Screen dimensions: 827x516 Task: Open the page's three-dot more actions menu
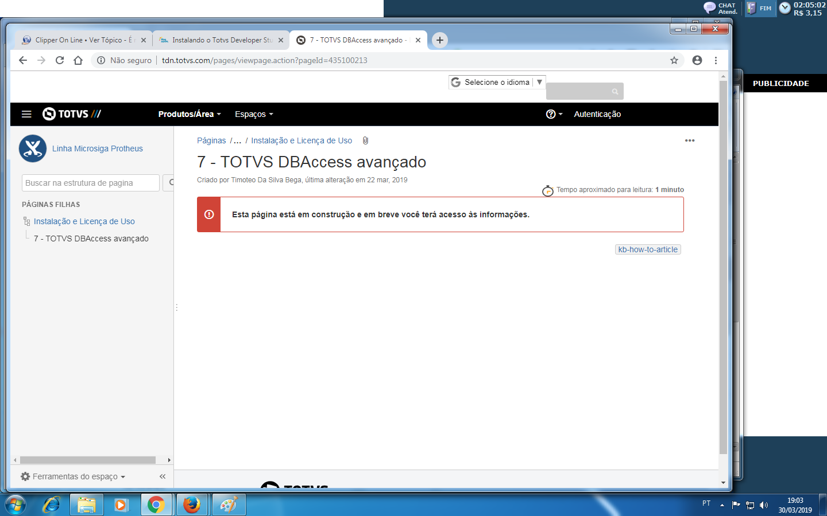pos(690,140)
